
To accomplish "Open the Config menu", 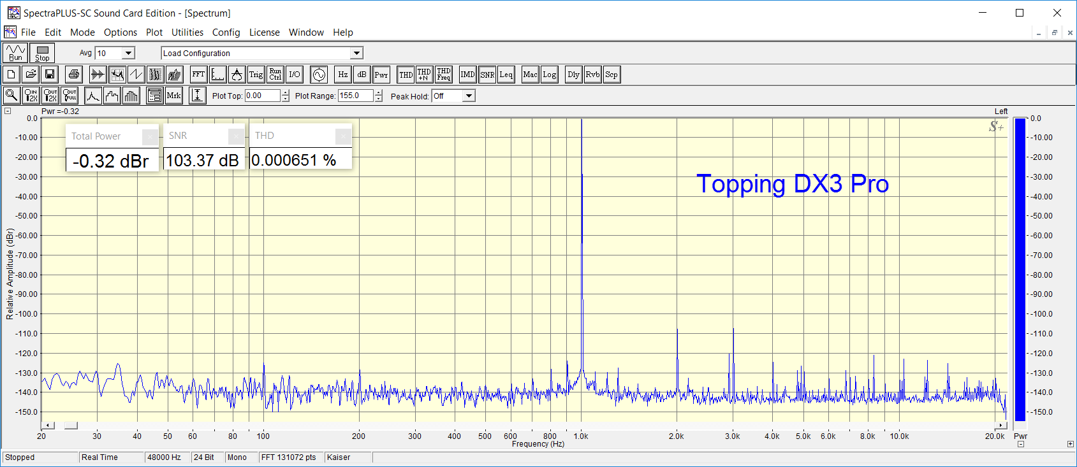I will [x=226, y=32].
